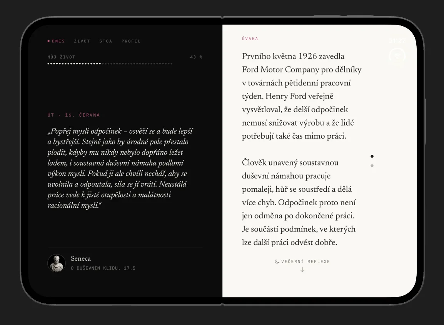
Task: Click the ÚVAHA section heading
Action: [250, 39]
